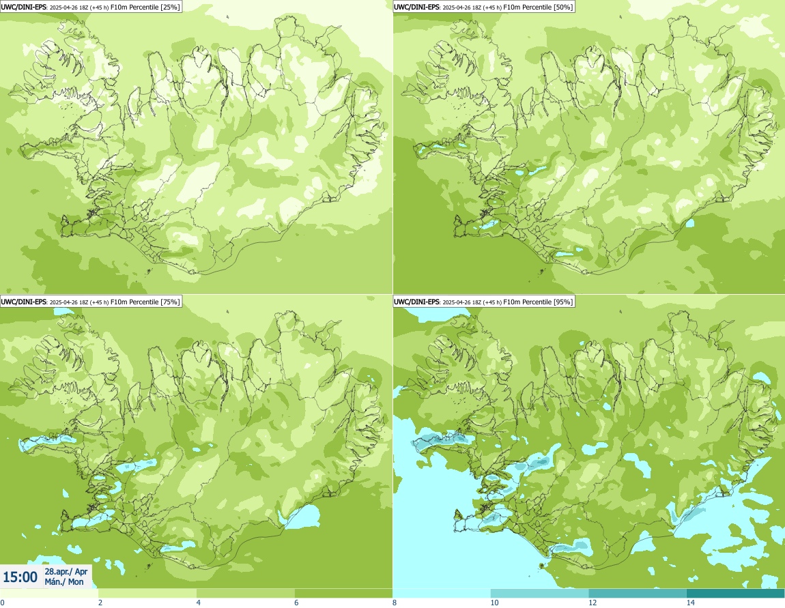This screenshot has width=785, height=608.
Task: Pick the palest 0–2 legend color segment
Action: [49, 594]
